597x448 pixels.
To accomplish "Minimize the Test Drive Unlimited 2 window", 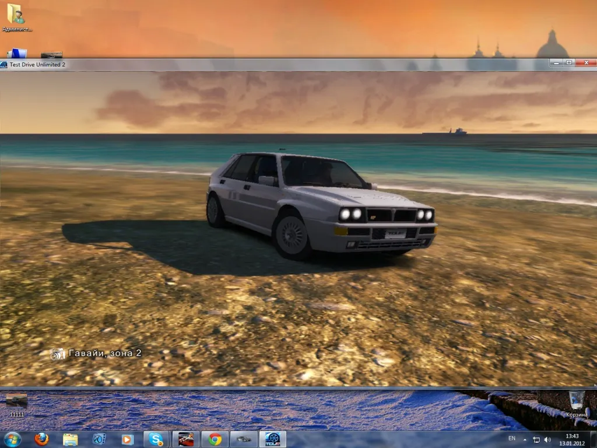I will (x=556, y=63).
